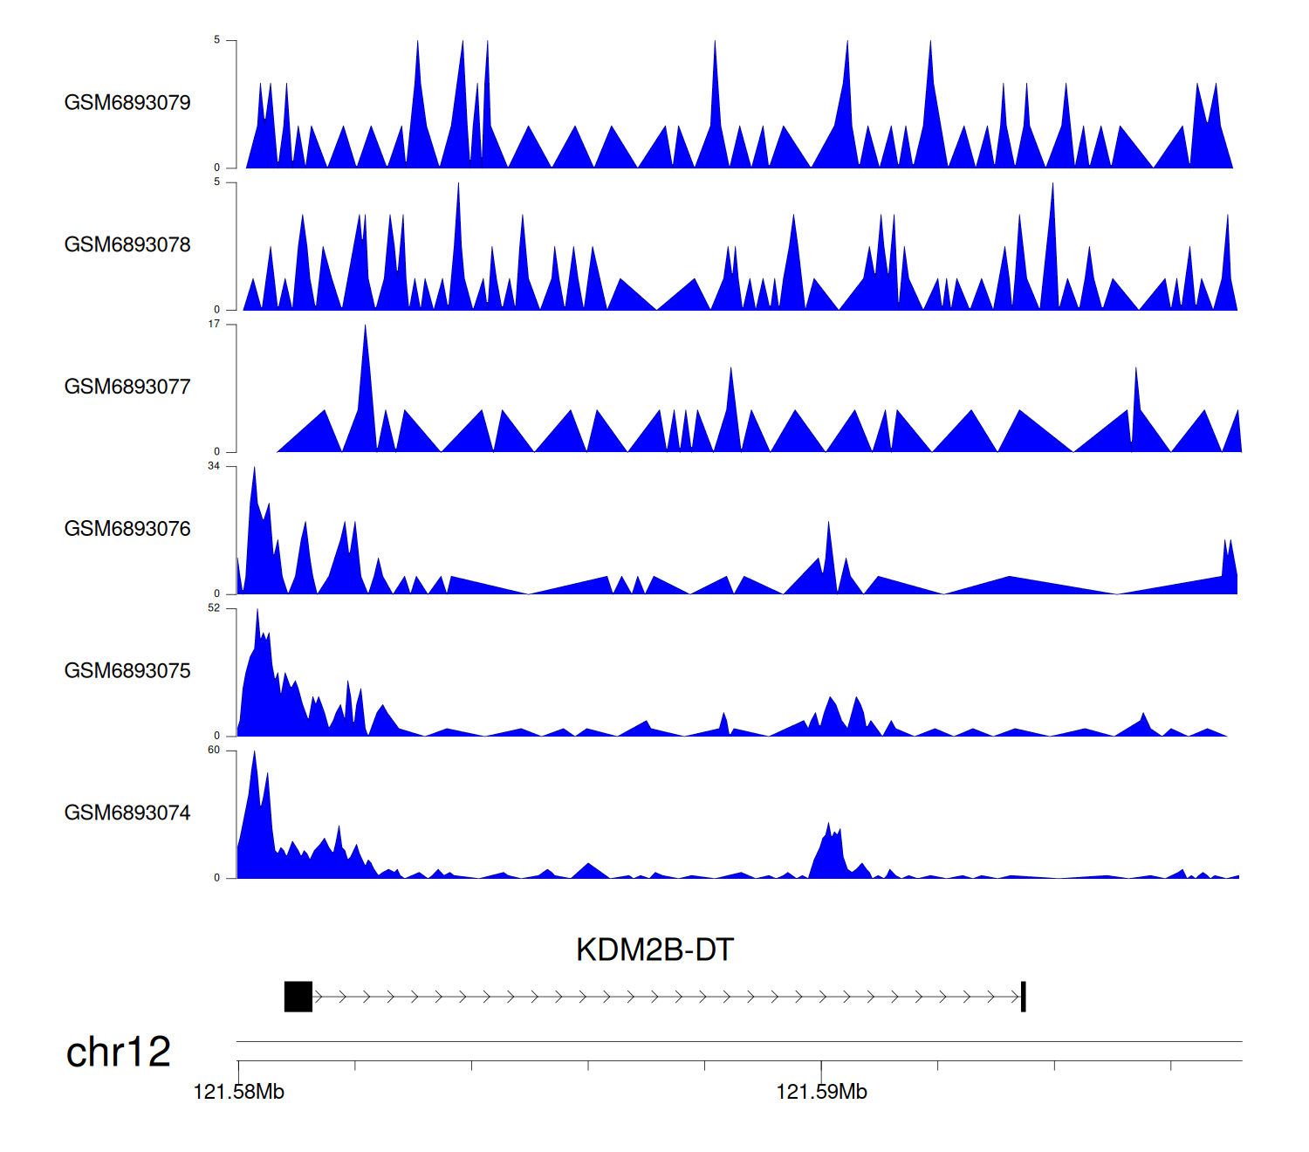This screenshot has width=1309, height=1152.
Task: Select the large black first exon of KDM2B-DT
Action: [x=298, y=997]
